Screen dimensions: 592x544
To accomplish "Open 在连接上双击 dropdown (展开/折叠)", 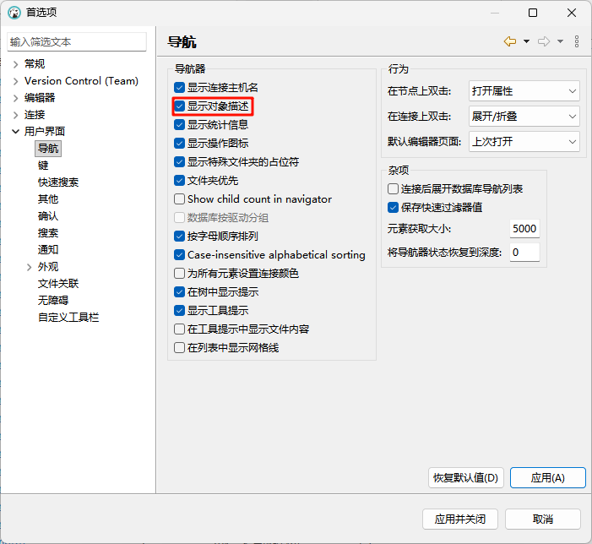I will click(x=524, y=117).
